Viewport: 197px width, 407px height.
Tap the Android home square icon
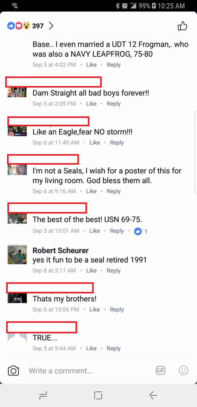click(x=98, y=396)
